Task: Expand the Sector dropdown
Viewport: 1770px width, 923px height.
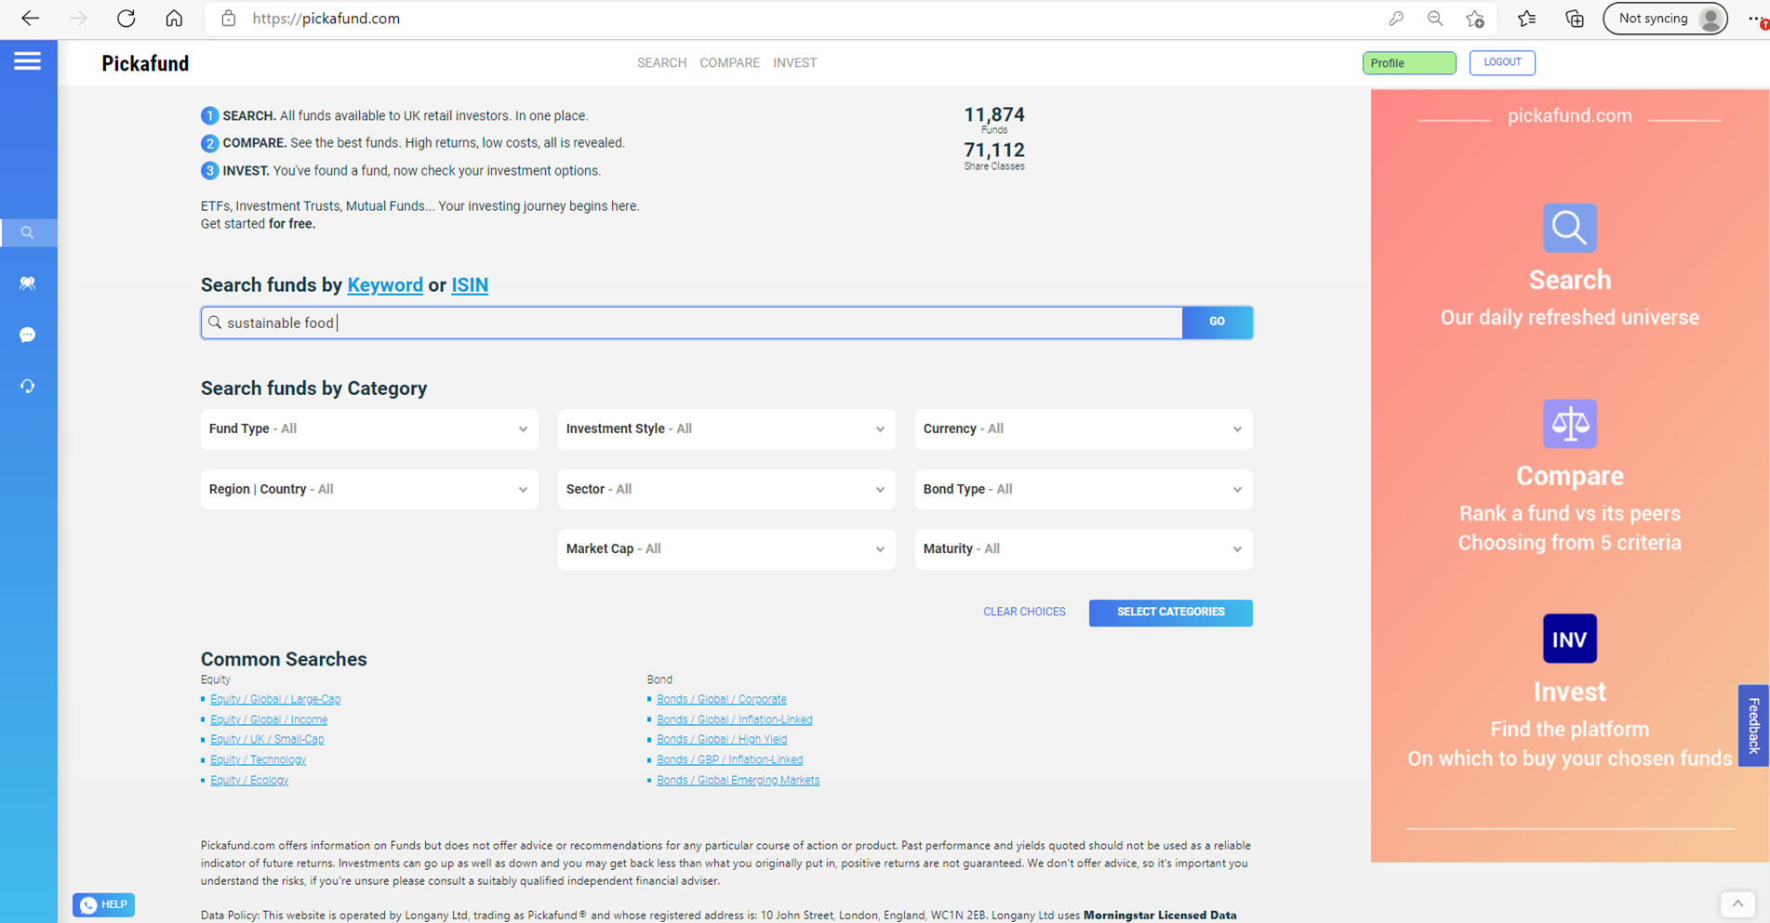Action: (x=726, y=490)
